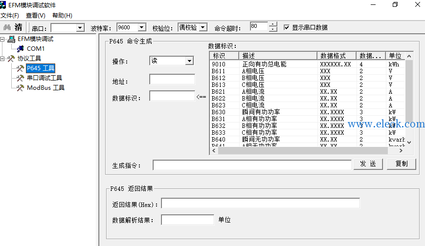Click the ModBus 工具 hammer icon

(21, 88)
